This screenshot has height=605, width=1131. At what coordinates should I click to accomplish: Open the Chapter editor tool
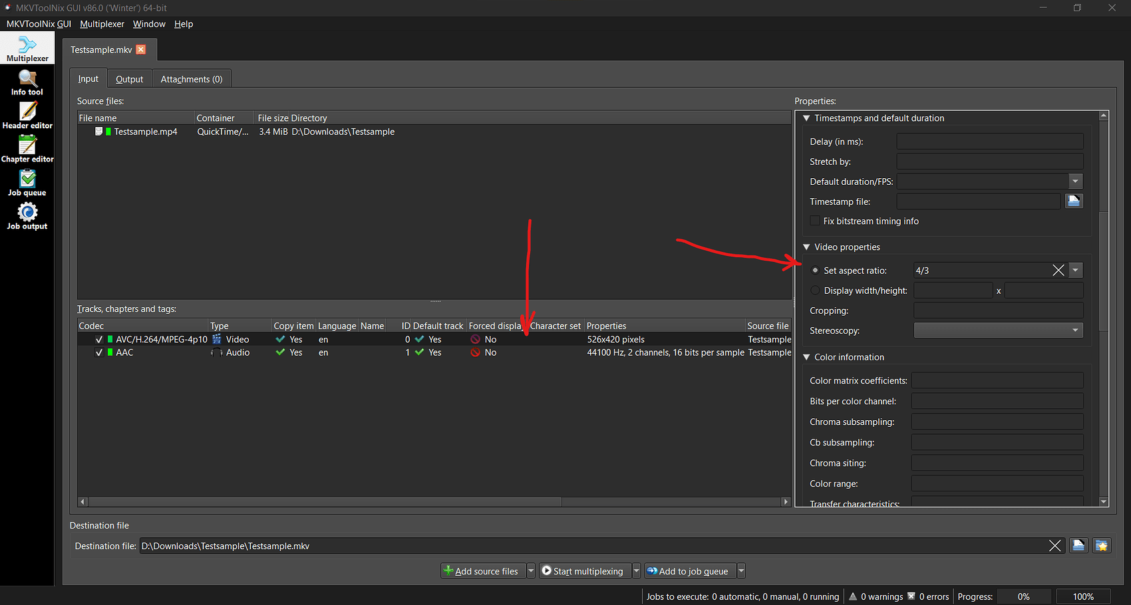click(x=27, y=150)
